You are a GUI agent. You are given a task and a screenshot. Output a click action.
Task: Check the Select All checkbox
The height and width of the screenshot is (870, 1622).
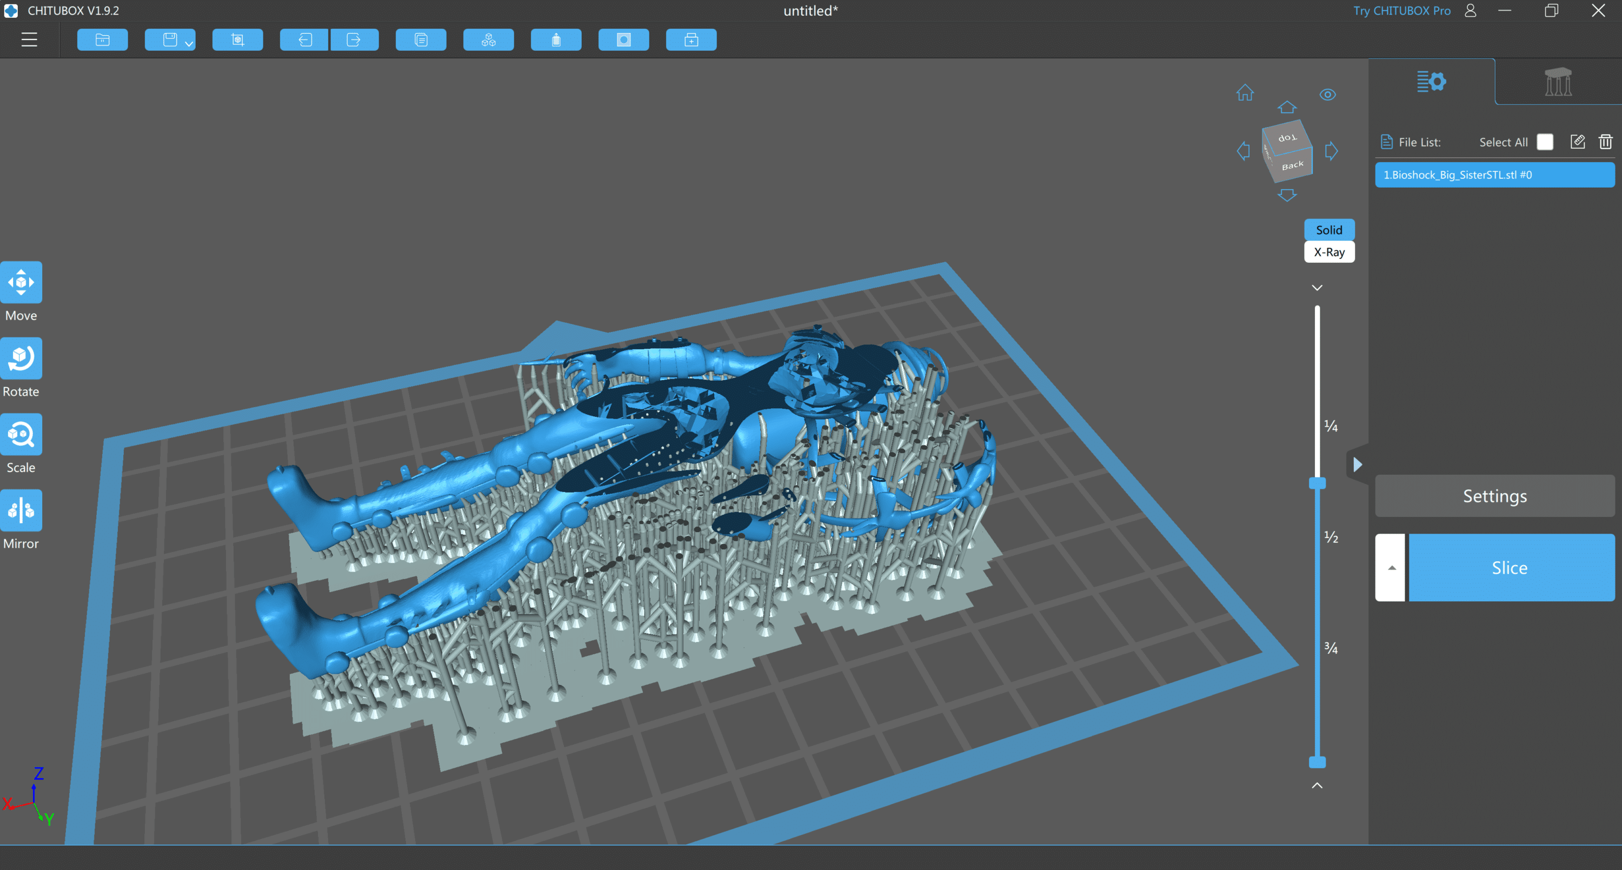tap(1545, 142)
